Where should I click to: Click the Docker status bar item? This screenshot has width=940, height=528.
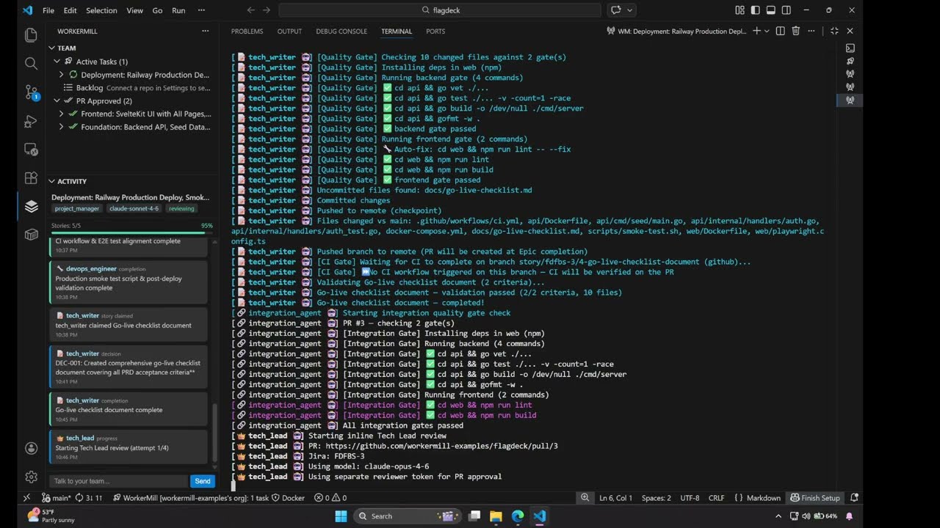pos(288,497)
